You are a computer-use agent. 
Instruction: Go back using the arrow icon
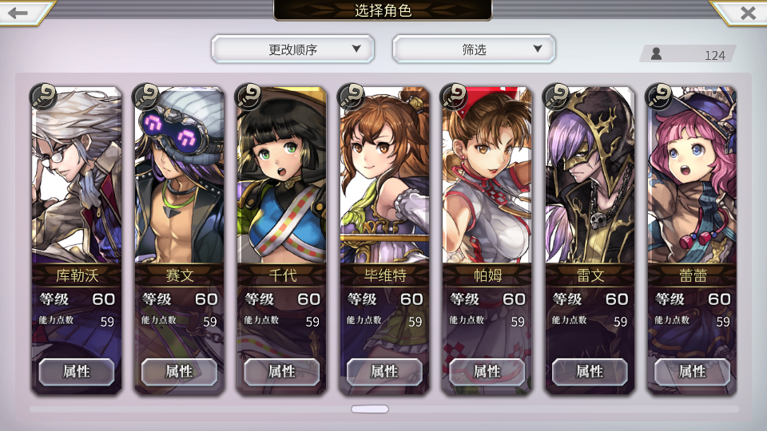(18, 12)
